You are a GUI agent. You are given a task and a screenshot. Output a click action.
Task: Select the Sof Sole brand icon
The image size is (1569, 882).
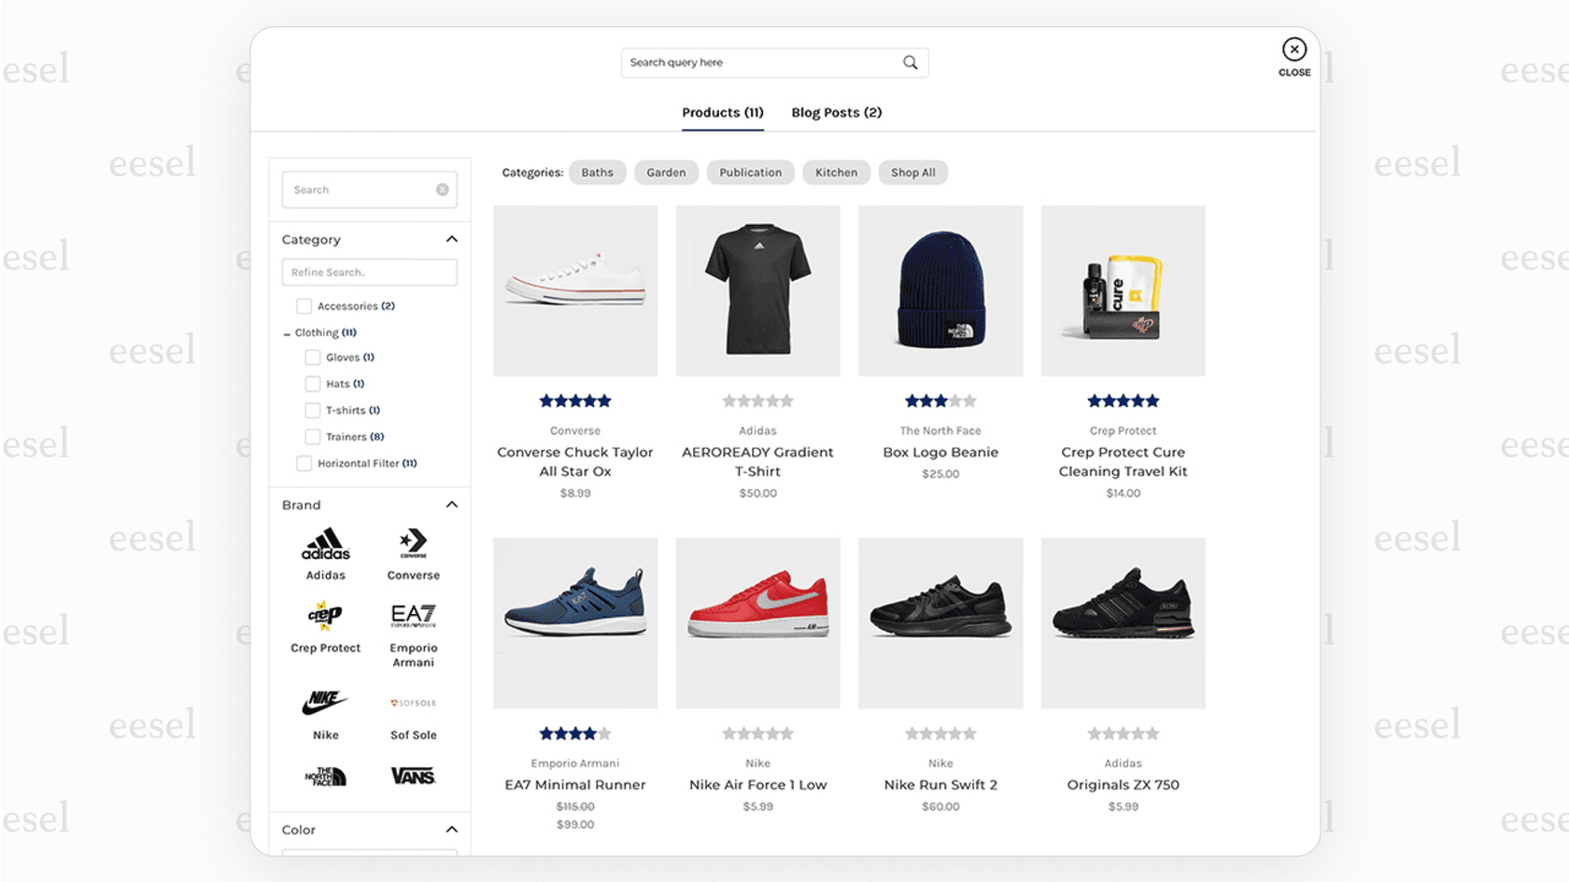(x=412, y=702)
